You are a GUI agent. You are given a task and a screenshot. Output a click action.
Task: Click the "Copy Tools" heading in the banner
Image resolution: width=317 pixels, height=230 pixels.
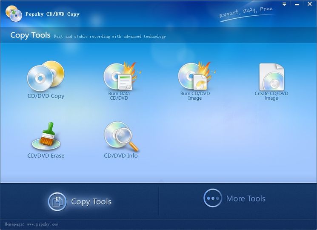coord(30,35)
